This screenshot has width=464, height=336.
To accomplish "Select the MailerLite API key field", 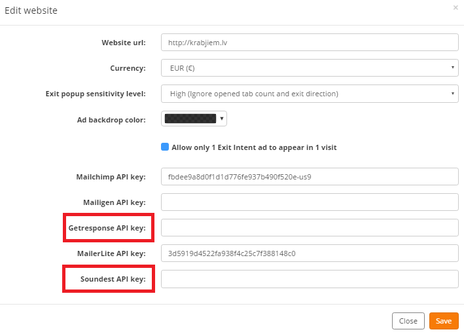I will click(310, 253).
